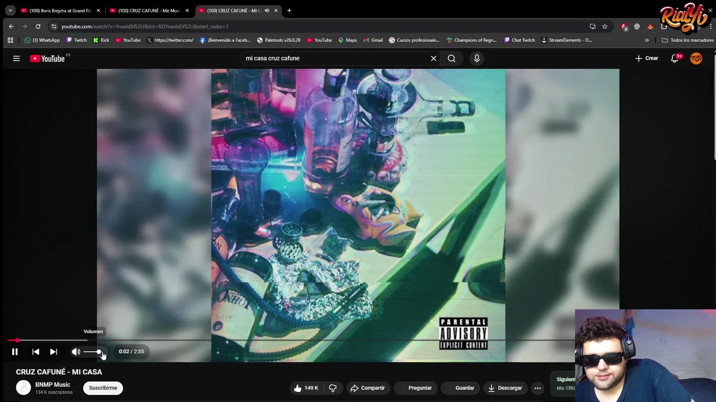Open the twitter.com bookmark
Viewport: 716px width, 402px height.
pyautogui.click(x=170, y=40)
